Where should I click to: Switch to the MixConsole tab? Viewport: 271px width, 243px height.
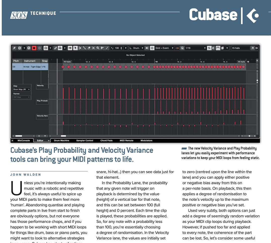tap(24, 141)
